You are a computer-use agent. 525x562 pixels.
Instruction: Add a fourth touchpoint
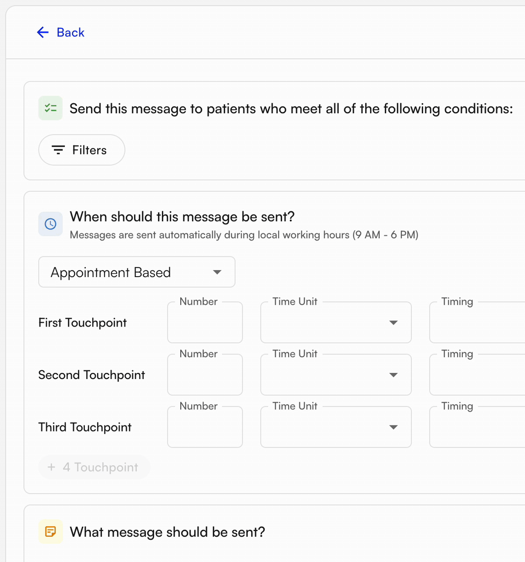[94, 467]
